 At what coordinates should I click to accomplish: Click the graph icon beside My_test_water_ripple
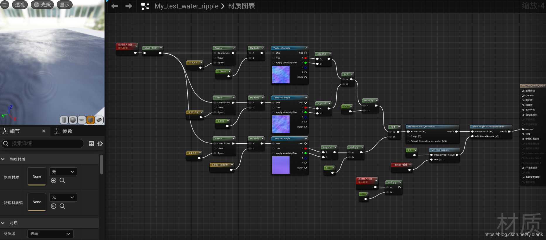coord(145,6)
